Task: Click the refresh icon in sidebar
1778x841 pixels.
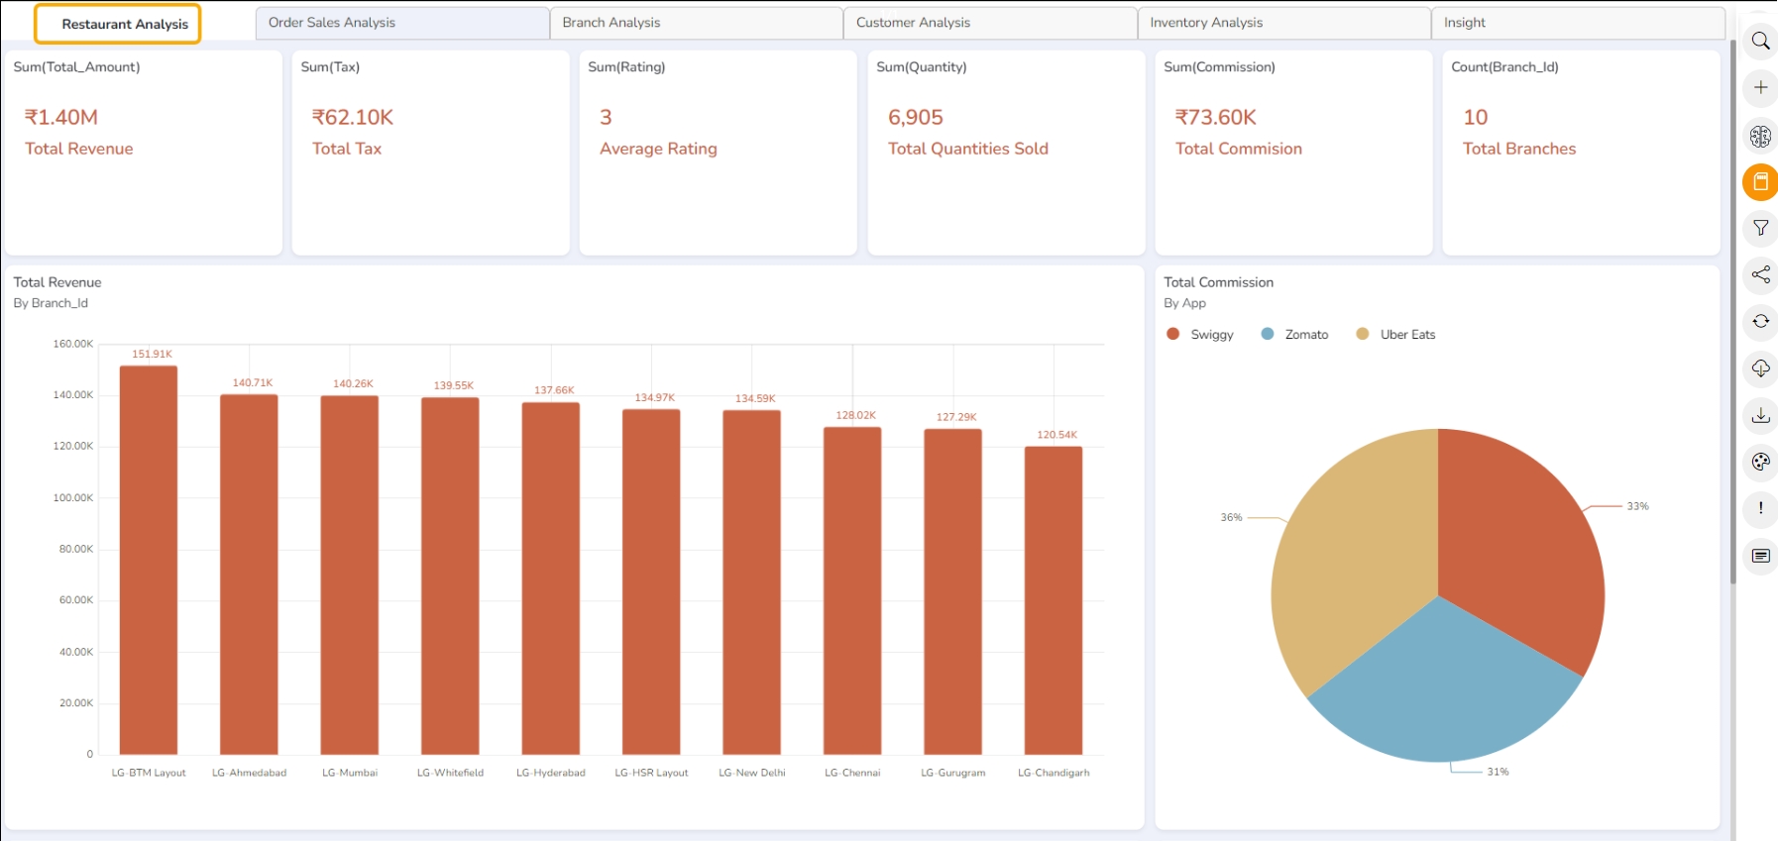Action: coord(1760,321)
